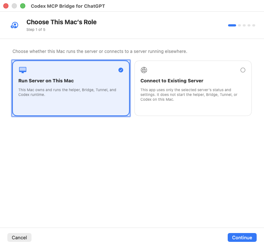Image resolution: width=264 pixels, height=247 pixels.
Task: Select the Connect to Existing Server radio button
Action: [x=243, y=70]
